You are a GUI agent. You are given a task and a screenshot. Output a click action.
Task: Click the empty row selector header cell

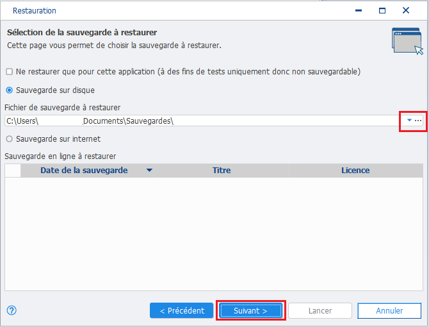(13, 171)
